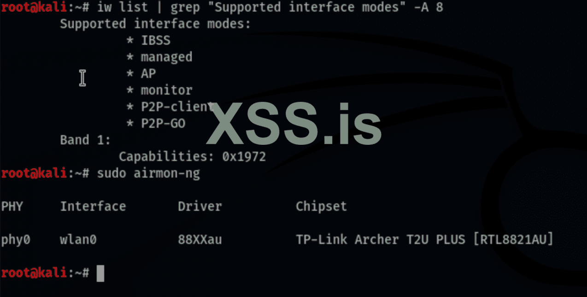Screen dimensions: 587x297
Task: Click the monitor mode entry
Action: 166,90
